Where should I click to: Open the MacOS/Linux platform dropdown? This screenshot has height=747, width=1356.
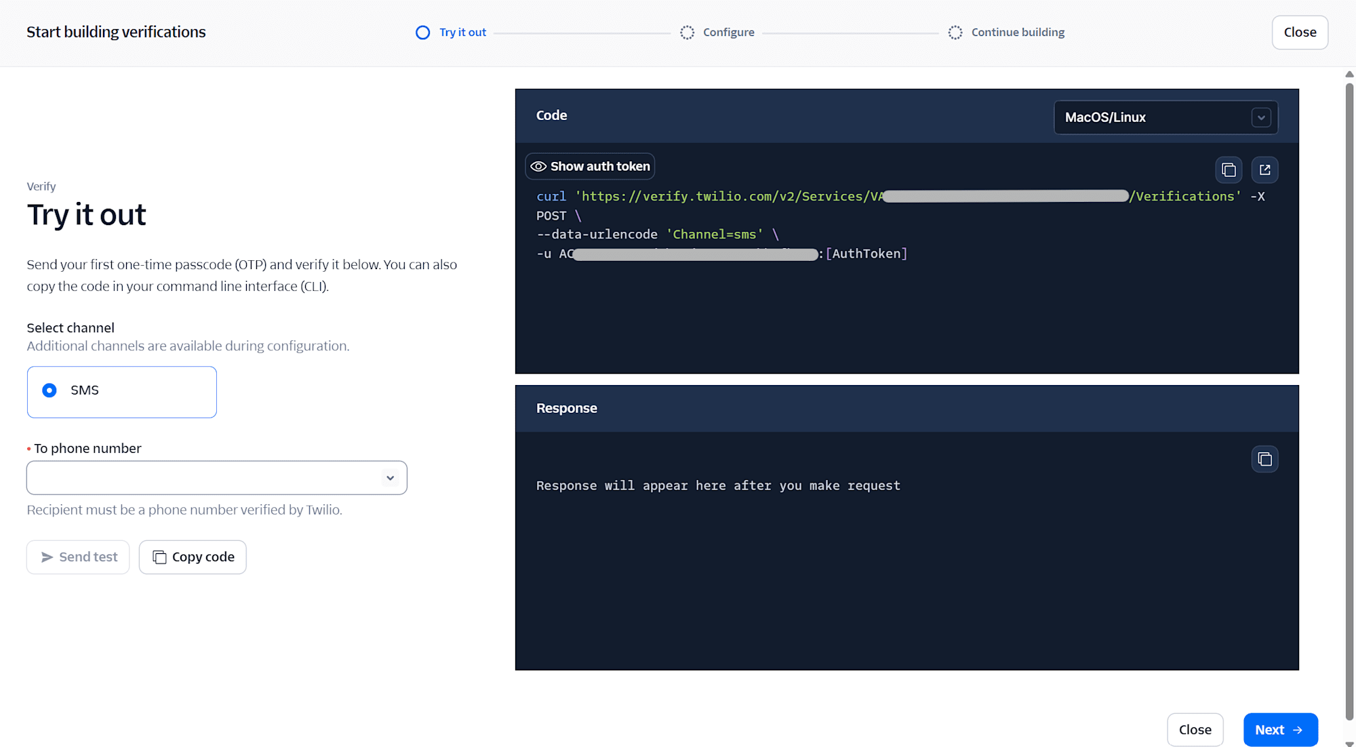(1166, 117)
